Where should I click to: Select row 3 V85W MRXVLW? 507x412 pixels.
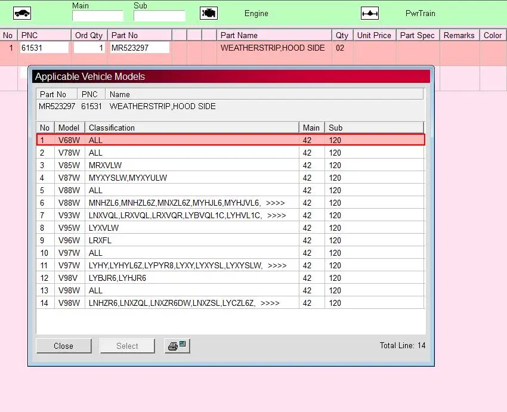(x=230, y=165)
